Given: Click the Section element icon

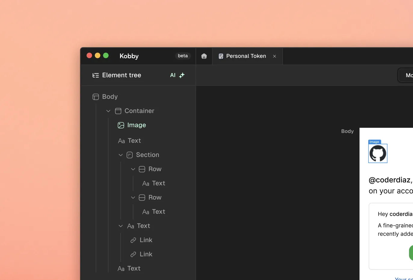Looking at the screenshot, I should tap(130, 155).
